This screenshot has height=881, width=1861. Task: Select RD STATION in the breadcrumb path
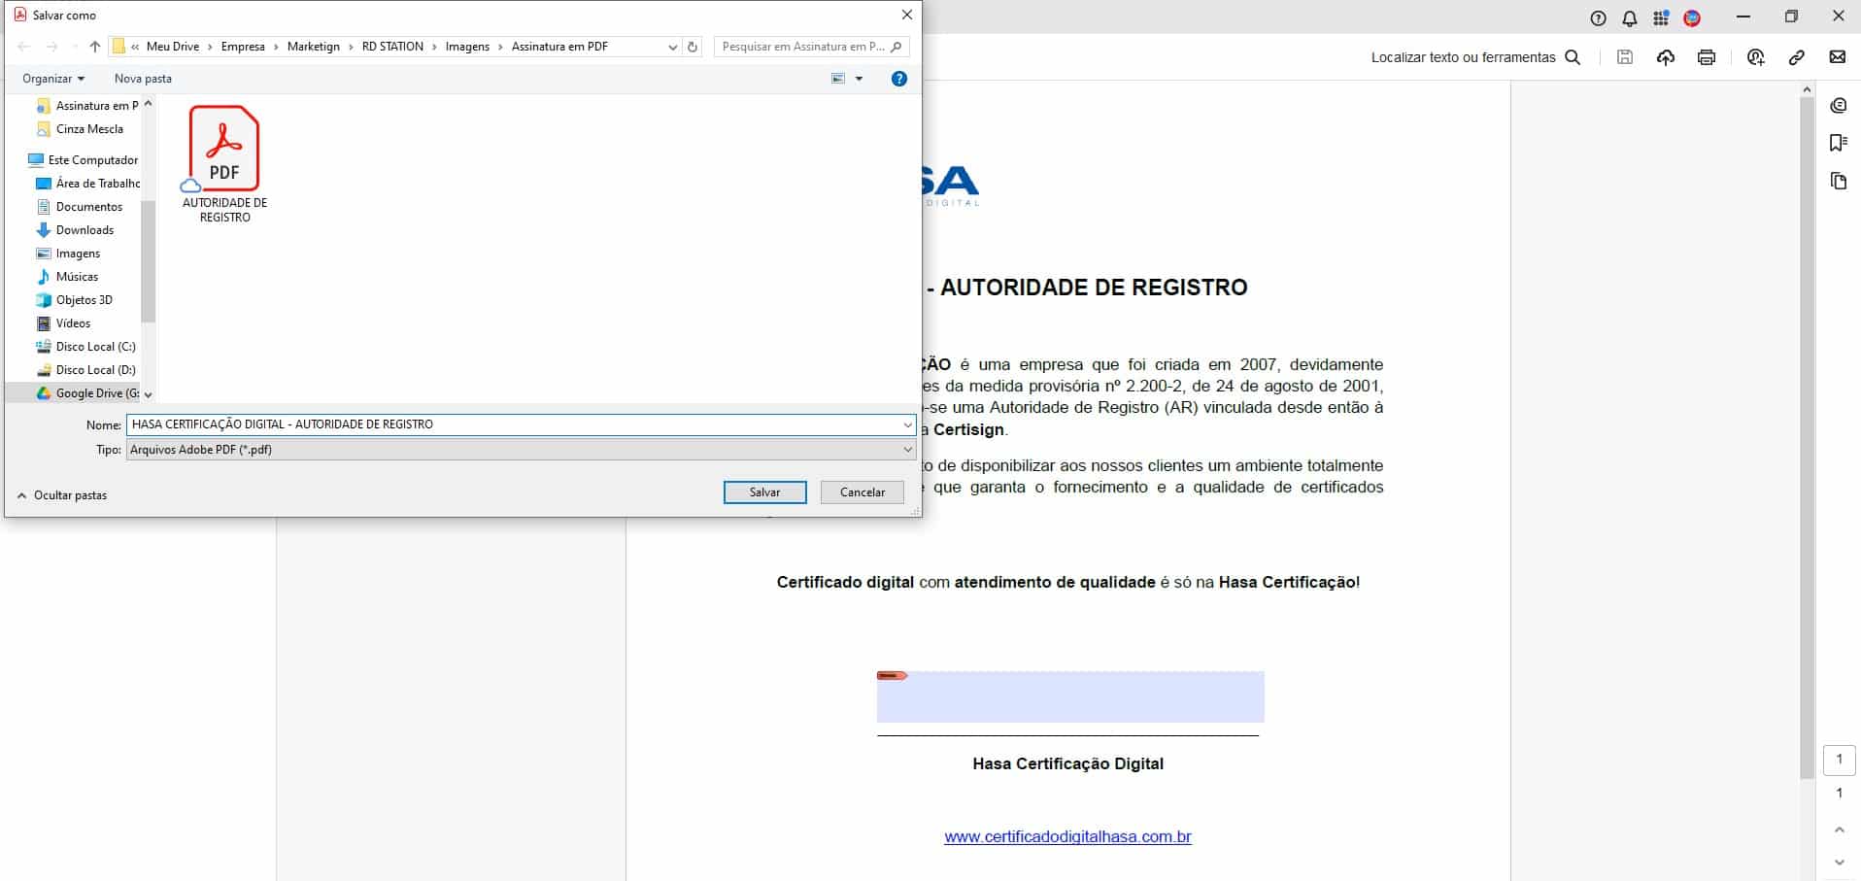click(392, 47)
